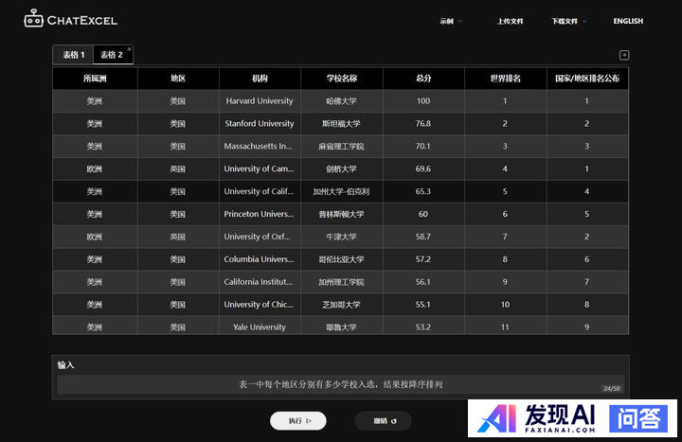
Task: Click the 加州大学-伯克利 cell
Action: [341, 191]
